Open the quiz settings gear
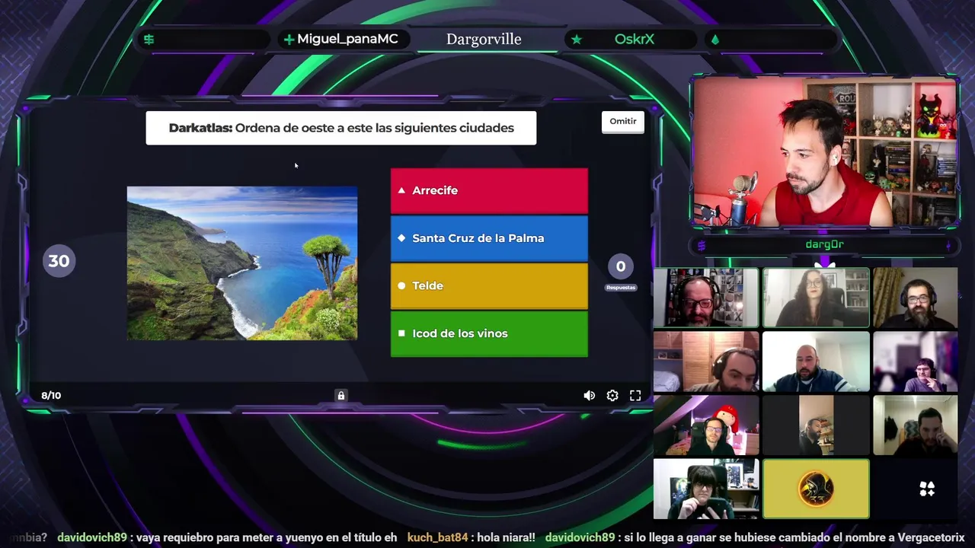 click(612, 395)
